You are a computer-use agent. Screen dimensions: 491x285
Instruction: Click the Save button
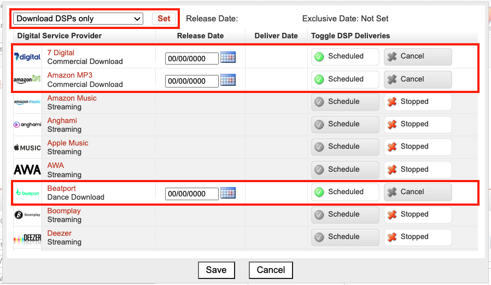coord(217,270)
